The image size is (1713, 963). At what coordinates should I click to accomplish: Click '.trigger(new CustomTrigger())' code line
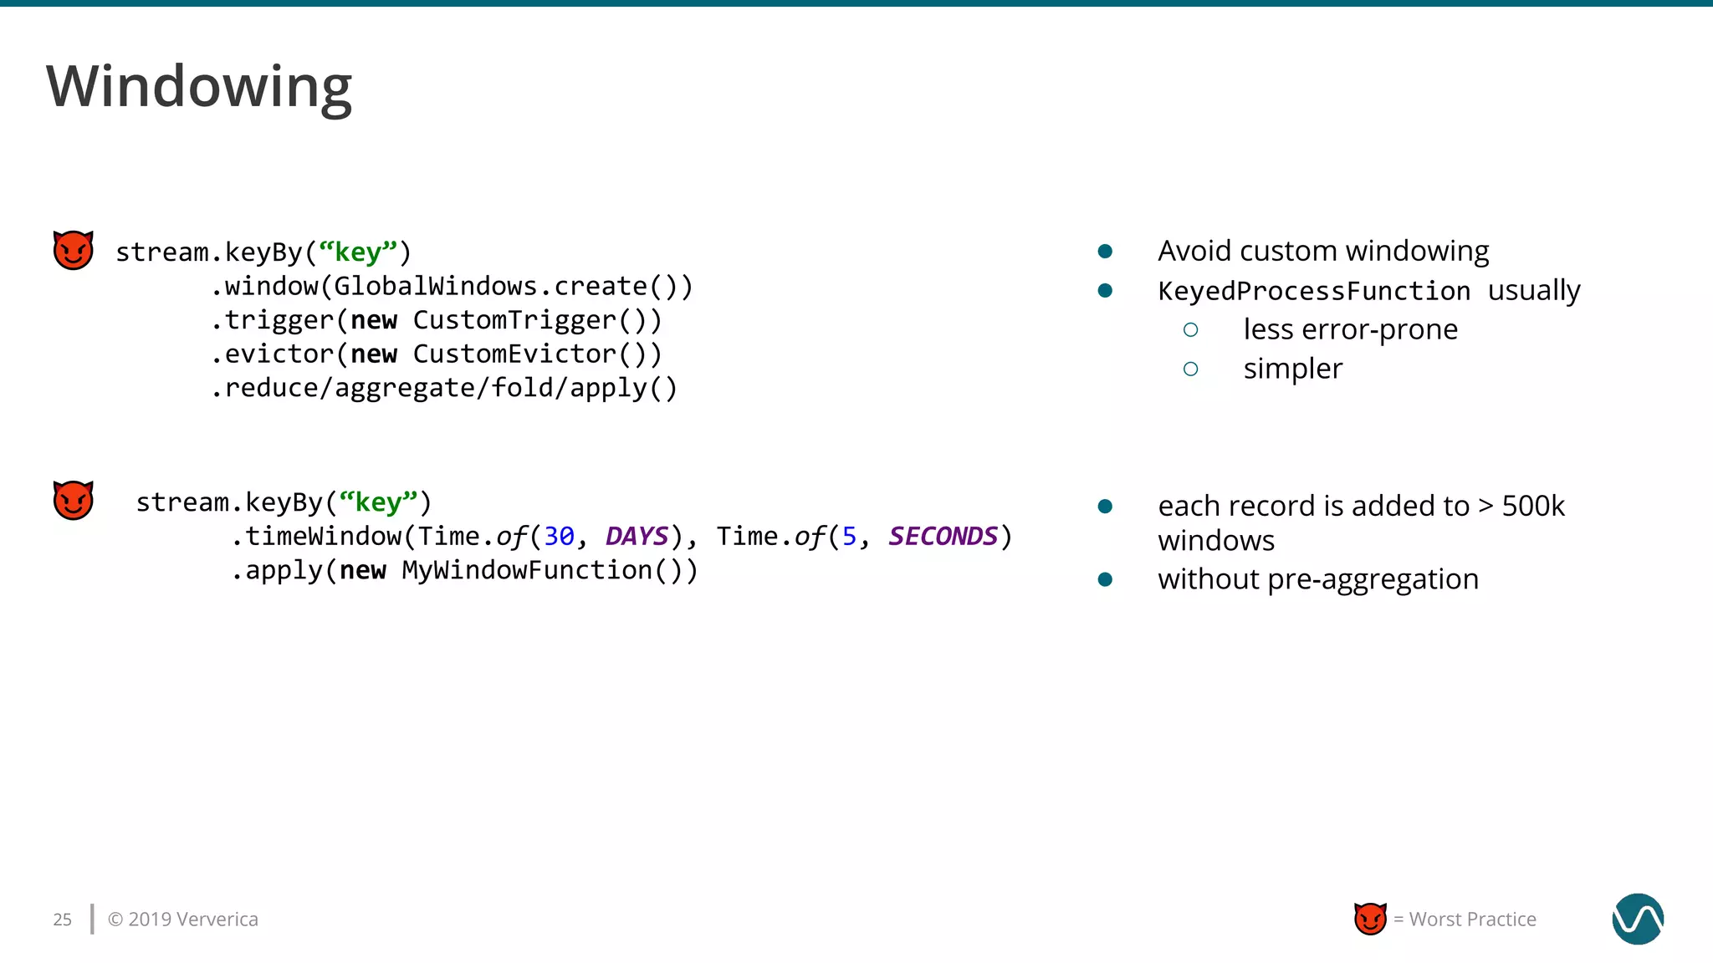[x=436, y=320]
